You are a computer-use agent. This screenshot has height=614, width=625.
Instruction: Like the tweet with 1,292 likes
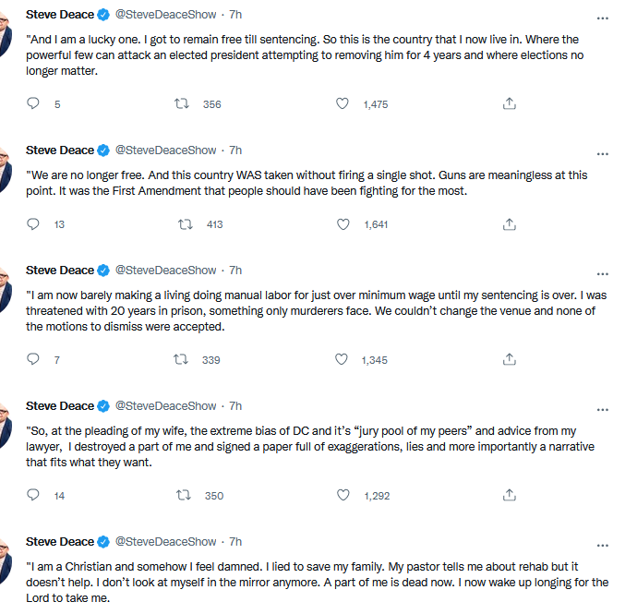click(x=343, y=496)
